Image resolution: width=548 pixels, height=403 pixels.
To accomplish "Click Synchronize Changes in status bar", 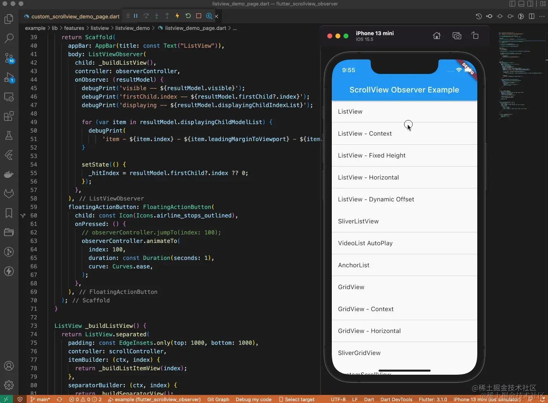I will pos(59,399).
